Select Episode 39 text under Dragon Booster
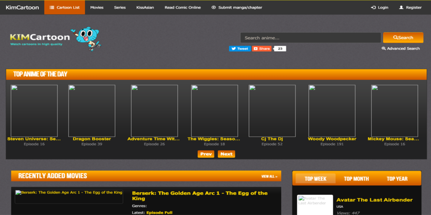This screenshot has width=431, height=215. (x=92, y=144)
